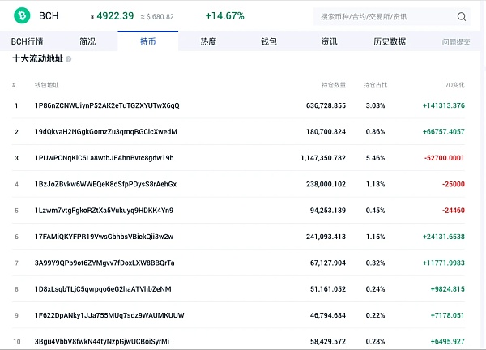Click the search magnifier icon

pyautogui.click(x=461, y=16)
